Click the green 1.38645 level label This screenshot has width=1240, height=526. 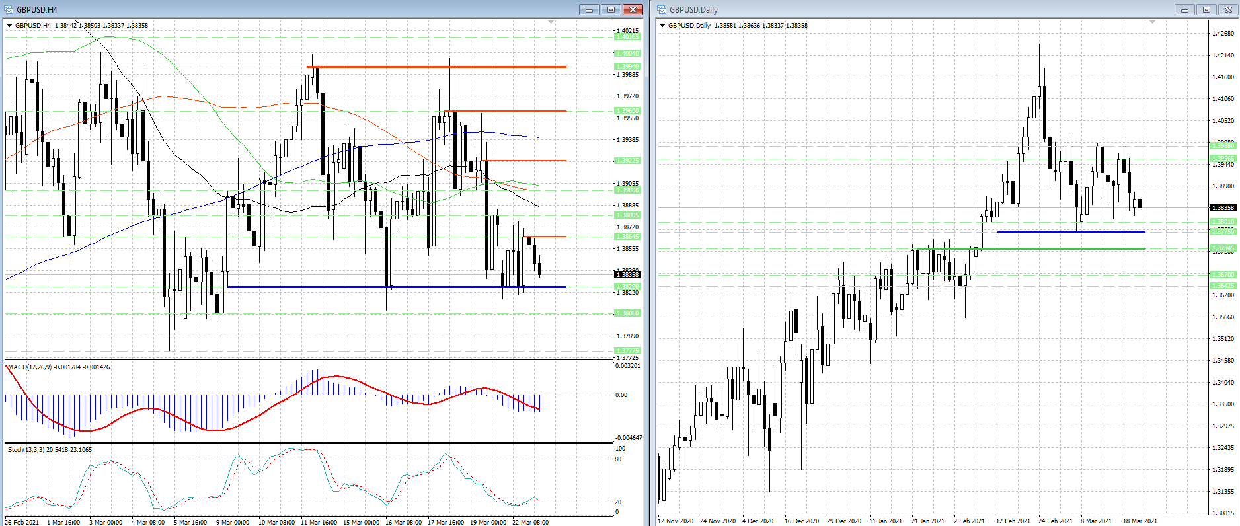coord(627,237)
